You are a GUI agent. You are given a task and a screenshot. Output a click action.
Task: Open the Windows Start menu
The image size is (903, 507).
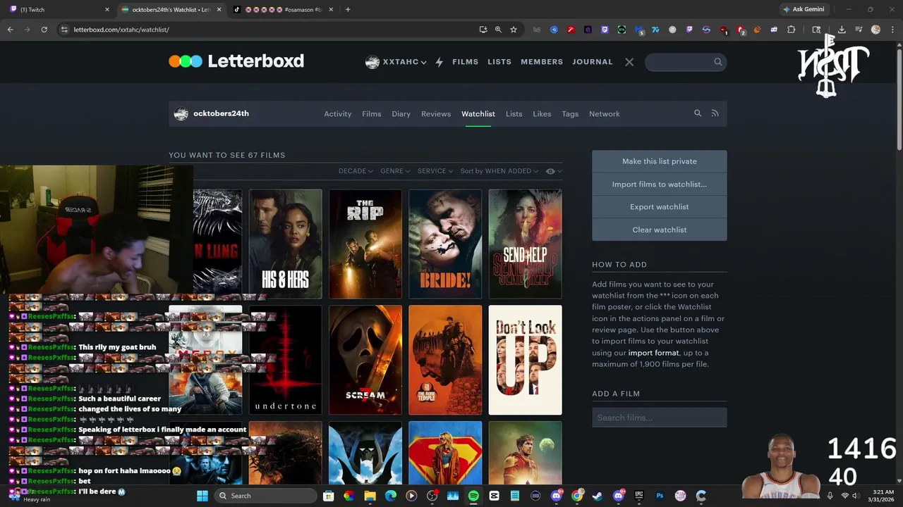coord(202,496)
